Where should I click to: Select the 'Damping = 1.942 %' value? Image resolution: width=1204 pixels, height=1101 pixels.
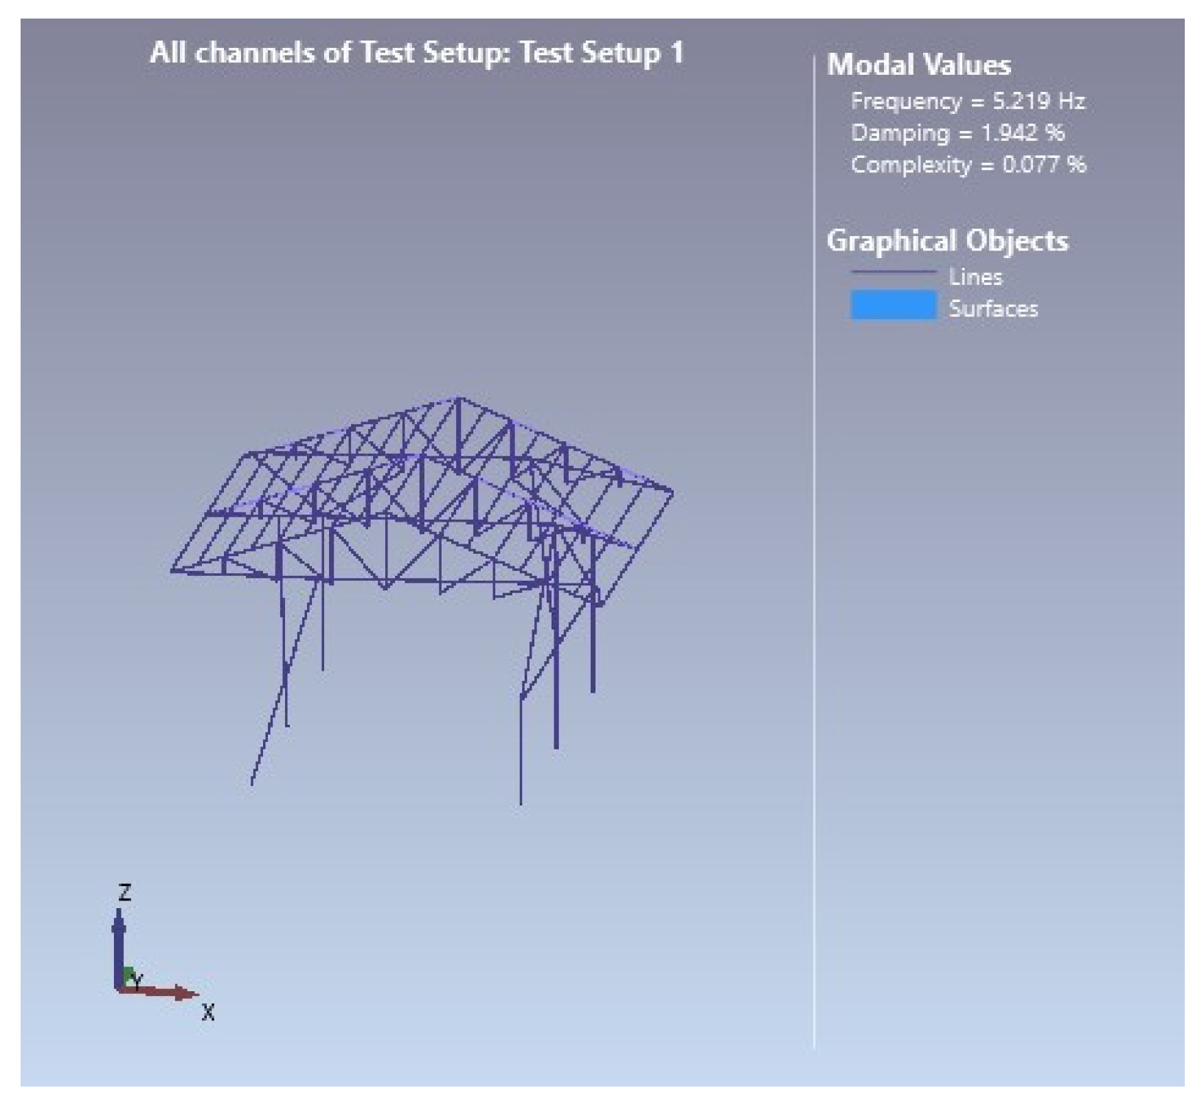click(957, 133)
